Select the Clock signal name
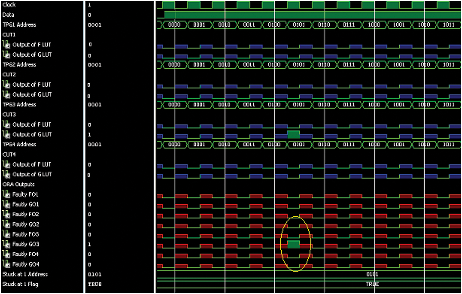This screenshot has height=294, width=462. click(9, 5)
